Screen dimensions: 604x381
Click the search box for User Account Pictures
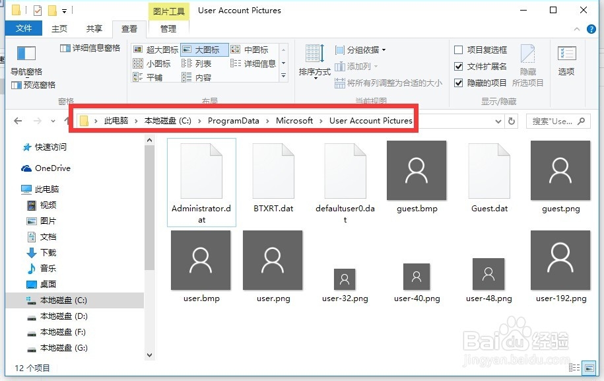click(558, 121)
